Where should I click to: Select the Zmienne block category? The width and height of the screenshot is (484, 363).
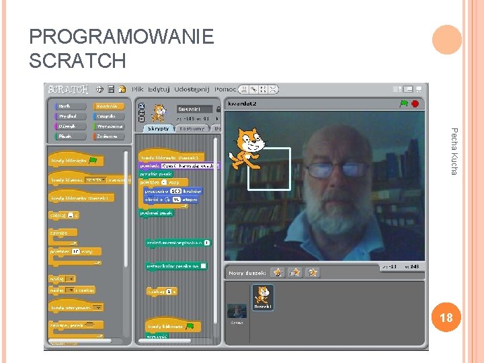point(109,136)
